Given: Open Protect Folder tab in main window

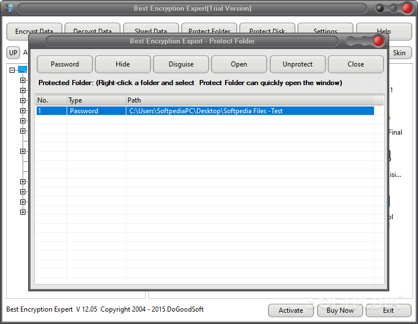Looking at the screenshot, I should coord(209,28).
